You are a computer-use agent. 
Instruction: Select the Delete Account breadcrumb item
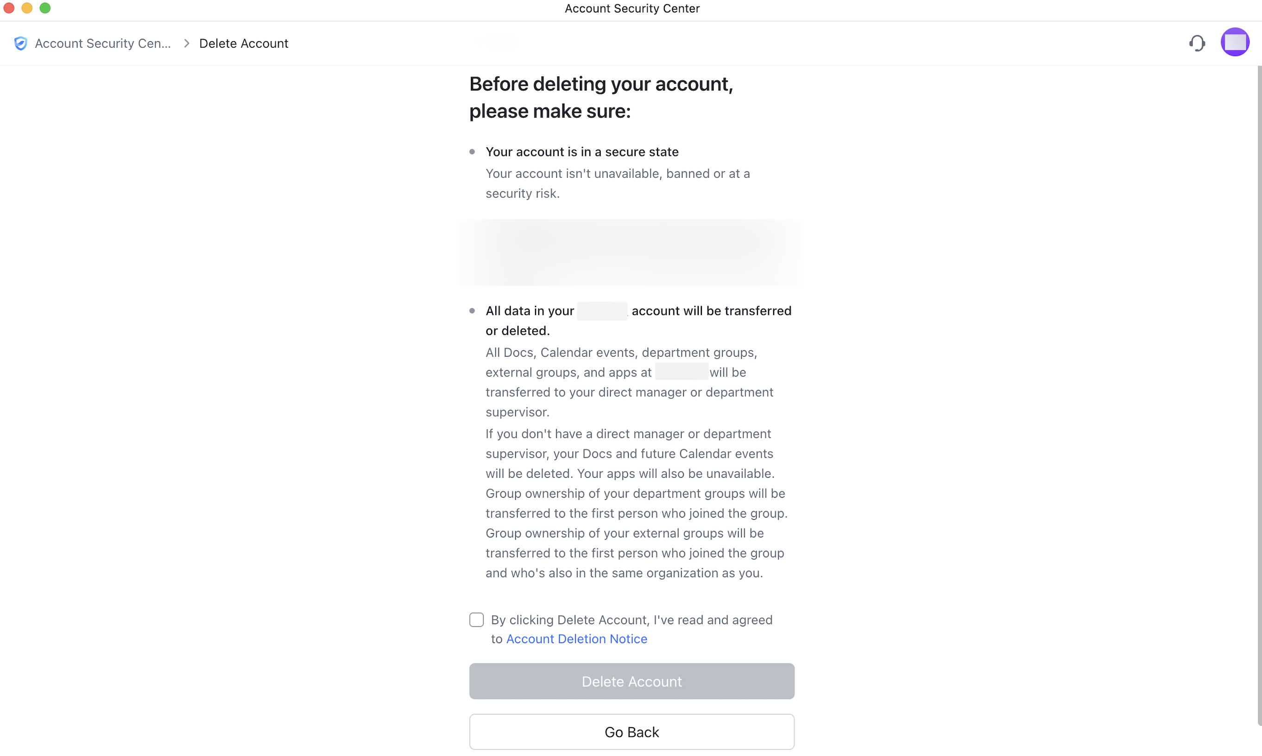click(x=244, y=43)
